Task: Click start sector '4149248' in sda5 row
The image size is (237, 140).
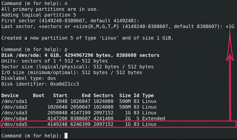Action: [57, 124]
